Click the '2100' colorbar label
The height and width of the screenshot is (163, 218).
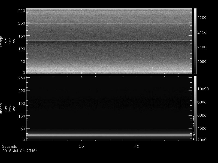pyautogui.click(x=202, y=47)
